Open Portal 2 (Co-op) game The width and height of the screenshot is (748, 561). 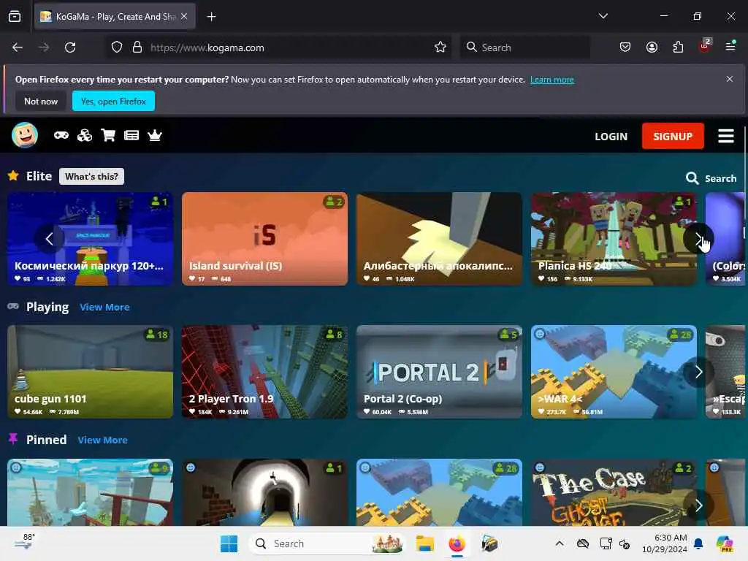439,372
